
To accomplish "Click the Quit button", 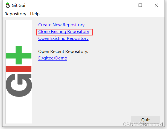I will pos(145,120).
